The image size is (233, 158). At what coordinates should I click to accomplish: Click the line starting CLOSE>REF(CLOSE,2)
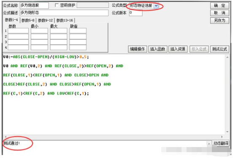pos(57,84)
